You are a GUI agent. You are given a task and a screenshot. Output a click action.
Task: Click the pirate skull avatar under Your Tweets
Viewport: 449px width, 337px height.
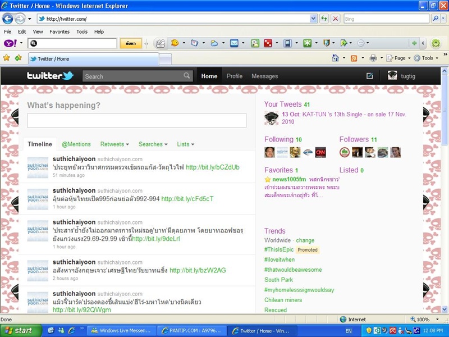[x=272, y=119]
